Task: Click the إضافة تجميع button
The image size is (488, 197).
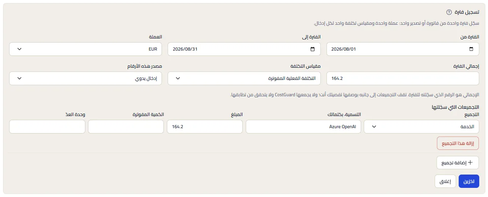Action: [x=458, y=162]
